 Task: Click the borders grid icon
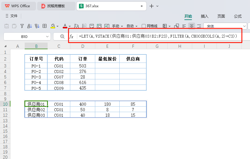pyautogui.click(x=165, y=26)
